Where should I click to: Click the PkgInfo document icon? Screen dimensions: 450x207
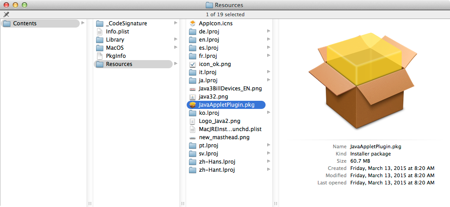[x=100, y=56]
